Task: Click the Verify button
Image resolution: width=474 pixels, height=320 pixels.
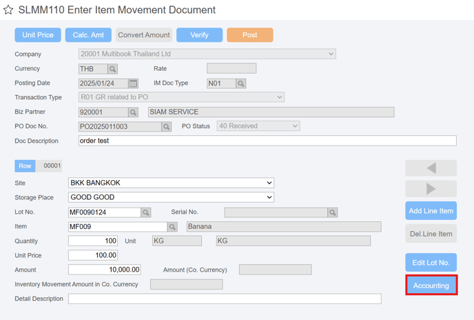Action: click(x=199, y=35)
